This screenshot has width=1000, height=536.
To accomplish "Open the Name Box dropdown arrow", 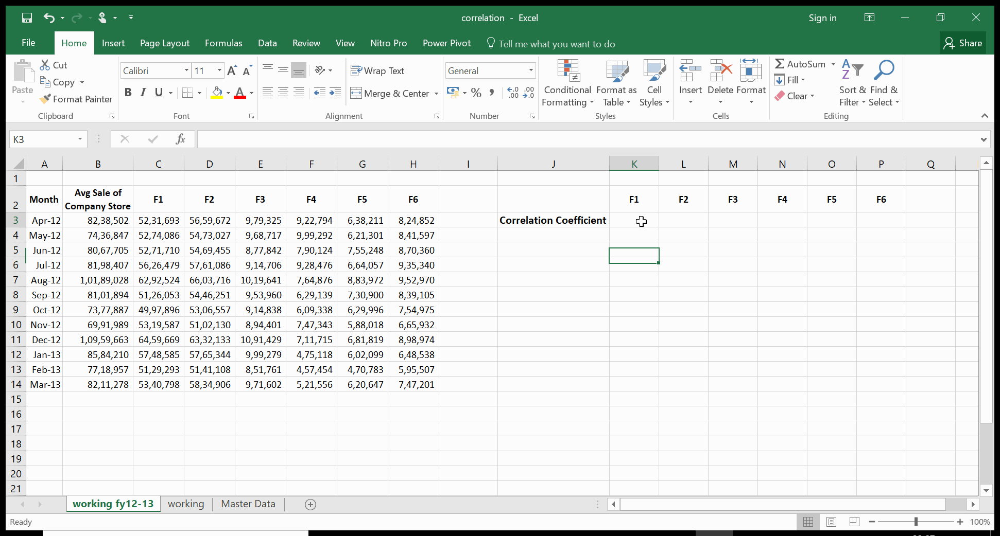I will (x=80, y=139).
